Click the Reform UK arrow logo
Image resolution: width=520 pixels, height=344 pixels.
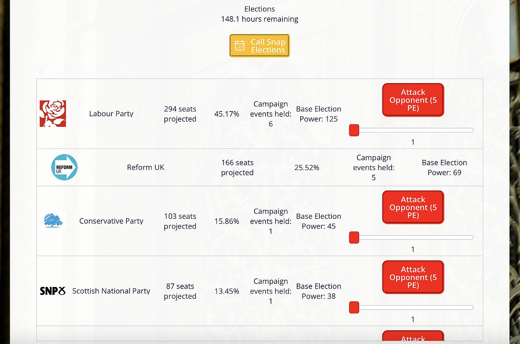64,167
